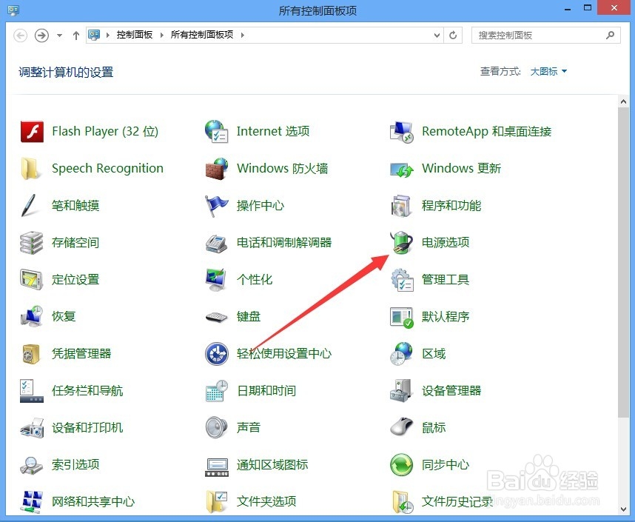
Task: Open the Speech Recognition folder icon
Action: pyautogui.click(x=32, y=168)
